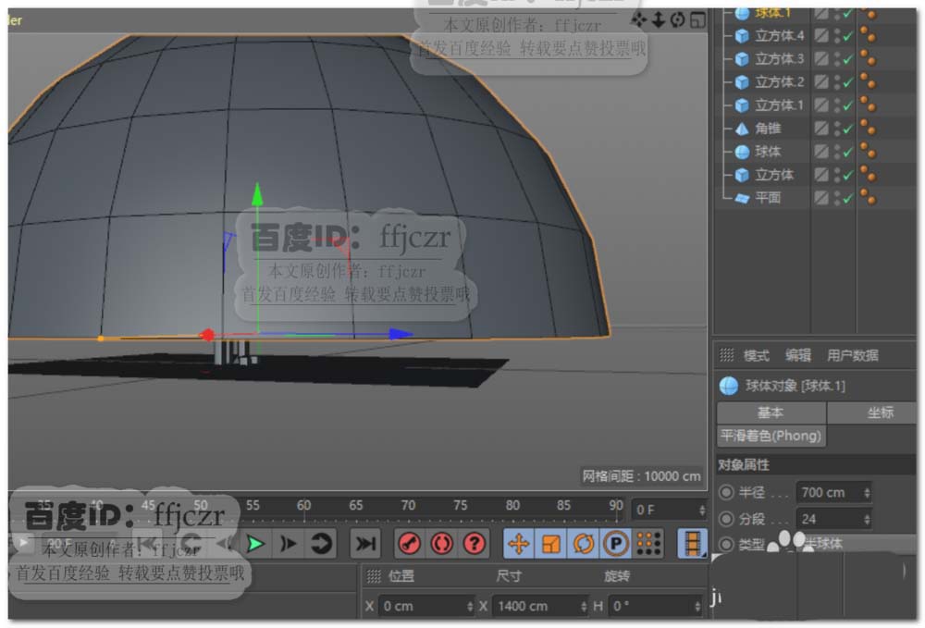The image size is (925, 628).
Task: Click the viewport maximize toggle icon
Action: [x=697, y=19]
